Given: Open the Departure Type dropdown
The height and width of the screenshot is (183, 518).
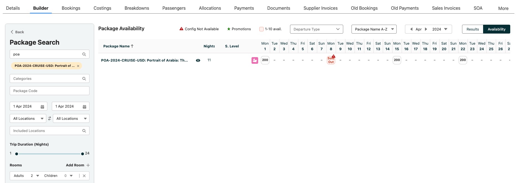Looking at the screenshot, I should click(x=316, y=29).
